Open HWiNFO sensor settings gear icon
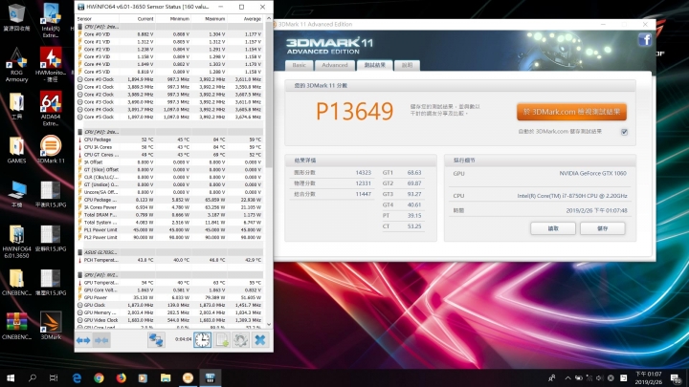 coord(240,340)
